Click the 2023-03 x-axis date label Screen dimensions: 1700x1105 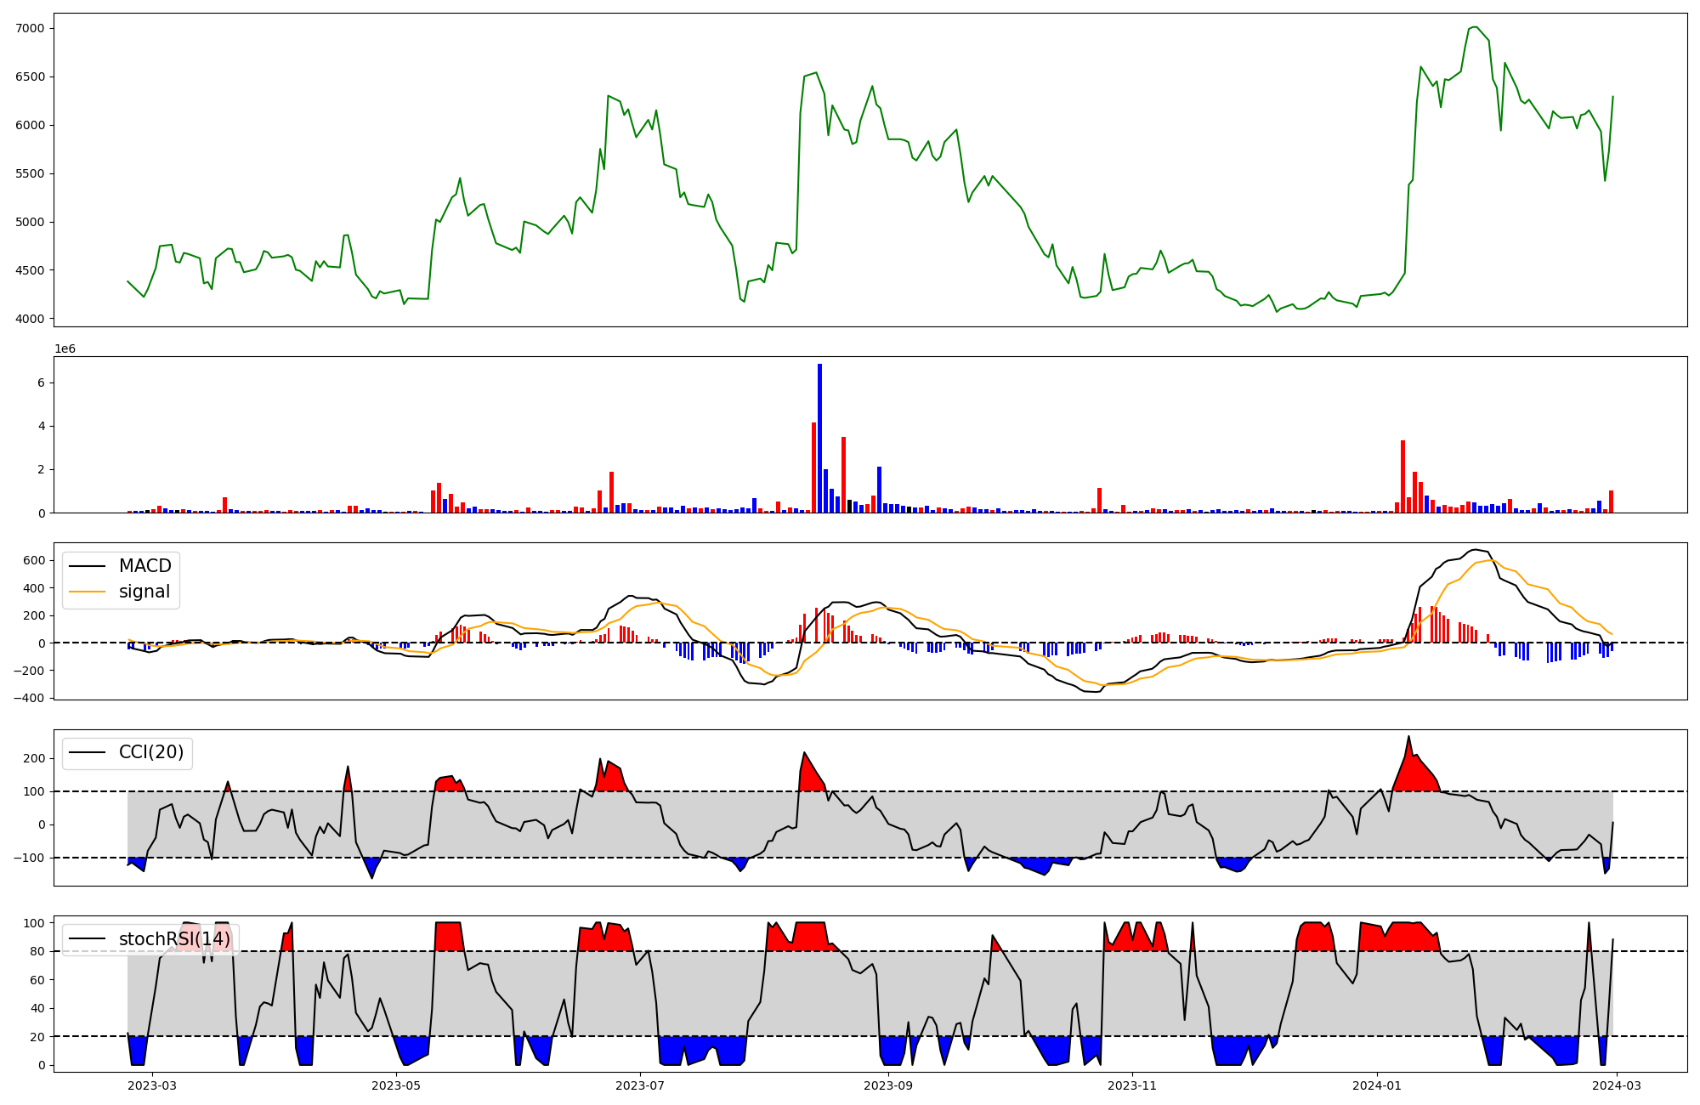point(153,1085)
